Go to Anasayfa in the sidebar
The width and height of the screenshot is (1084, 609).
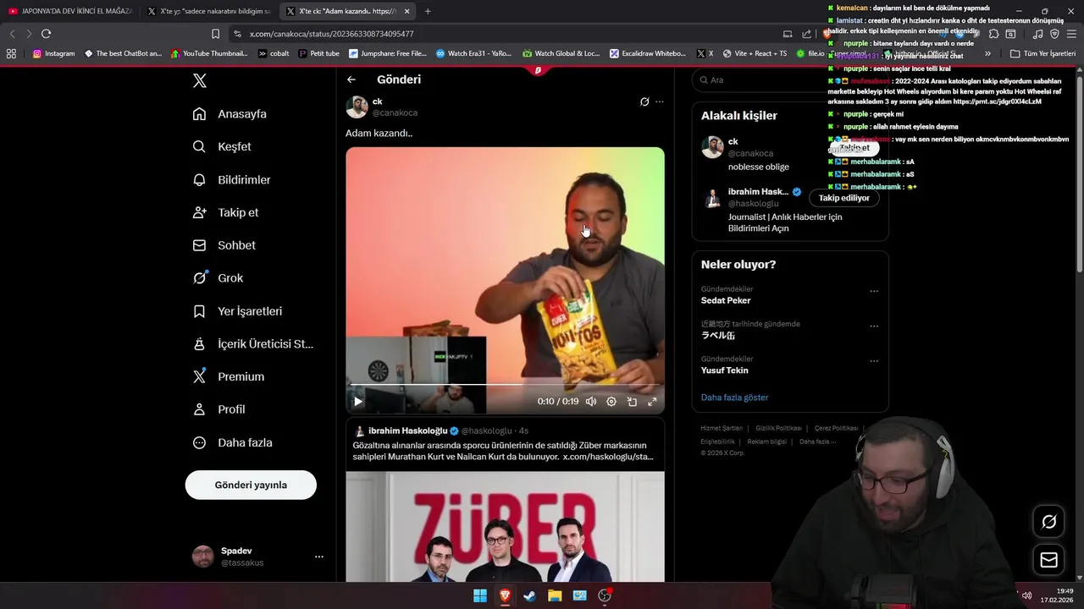coord(230,113)
